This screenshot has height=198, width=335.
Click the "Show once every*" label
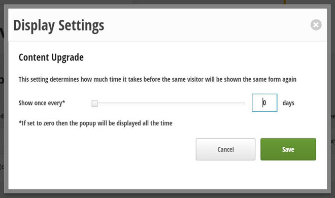point(42,103)
